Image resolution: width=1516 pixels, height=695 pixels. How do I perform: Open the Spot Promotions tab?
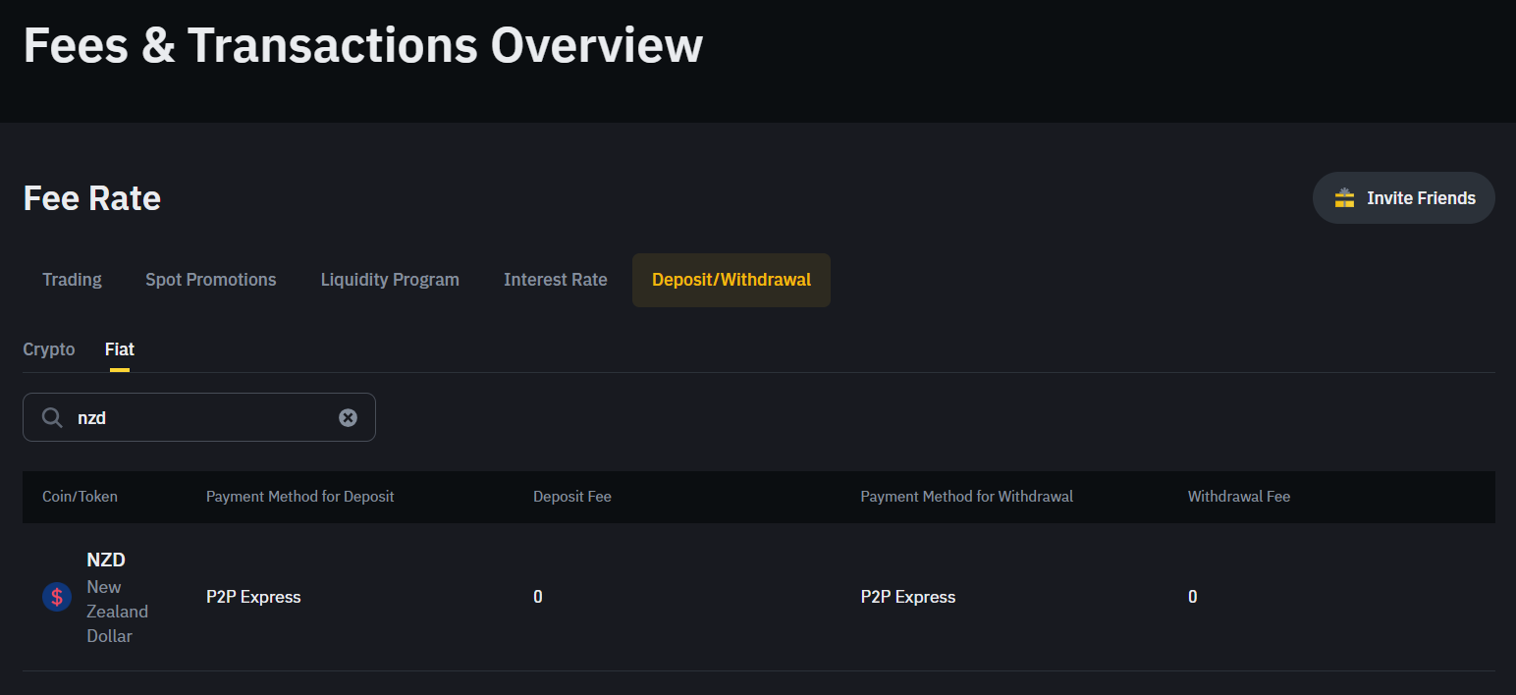pos(211,280)
